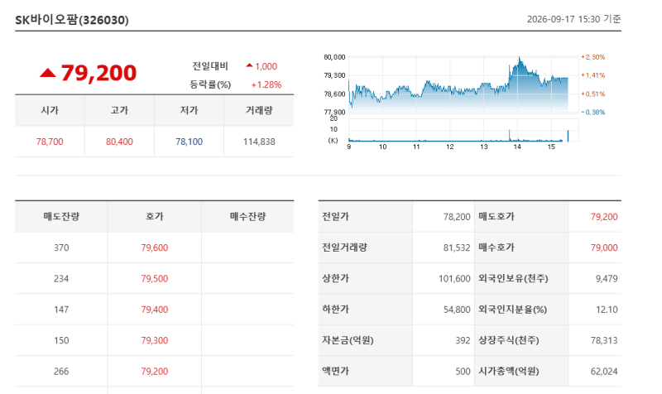The image size is (662, 394).
Task: Click the 상한가 label
Action: coord(336,278)
